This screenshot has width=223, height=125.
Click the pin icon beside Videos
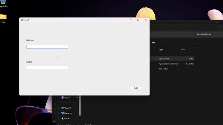coord(77,98)
